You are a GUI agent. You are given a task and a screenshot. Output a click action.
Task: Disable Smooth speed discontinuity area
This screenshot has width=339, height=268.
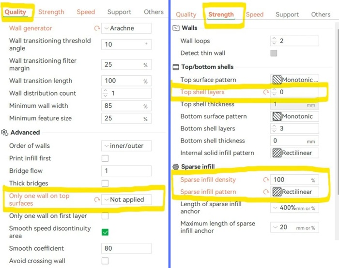[x=105, y=232]
